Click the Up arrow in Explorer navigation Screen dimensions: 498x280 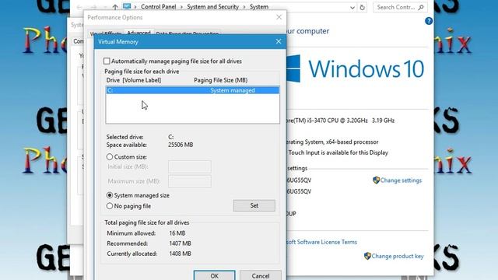(x=115, y=7)
